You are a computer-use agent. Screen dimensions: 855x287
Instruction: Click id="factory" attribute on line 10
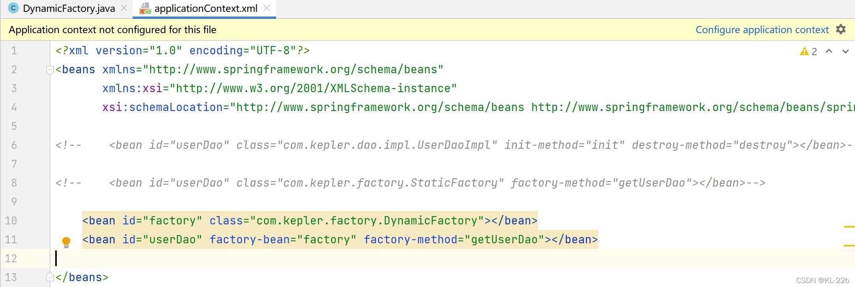pos(162,221)
